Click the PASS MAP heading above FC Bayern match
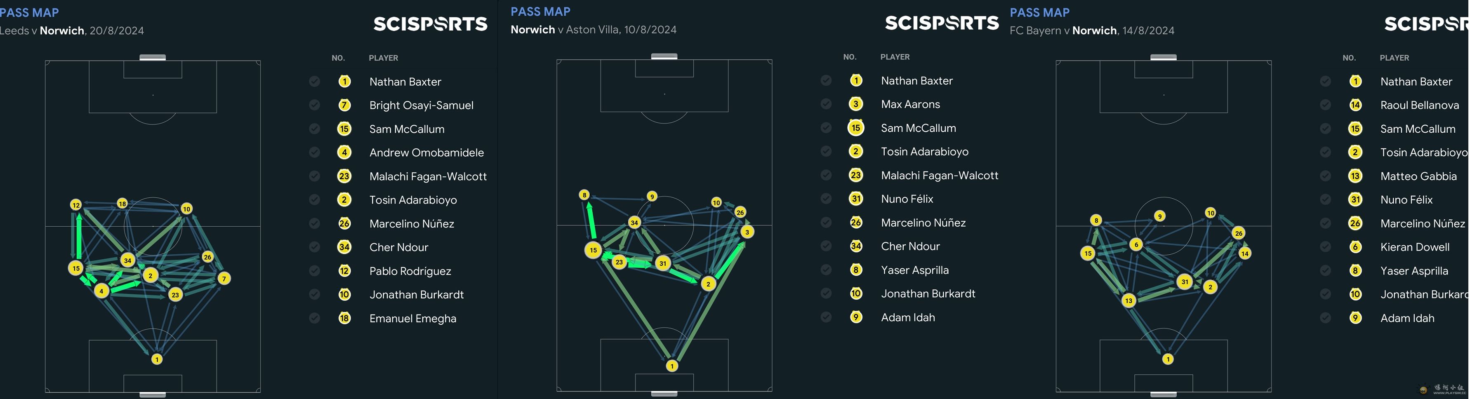The image size is (1470, 399). tap(1040, 12)
